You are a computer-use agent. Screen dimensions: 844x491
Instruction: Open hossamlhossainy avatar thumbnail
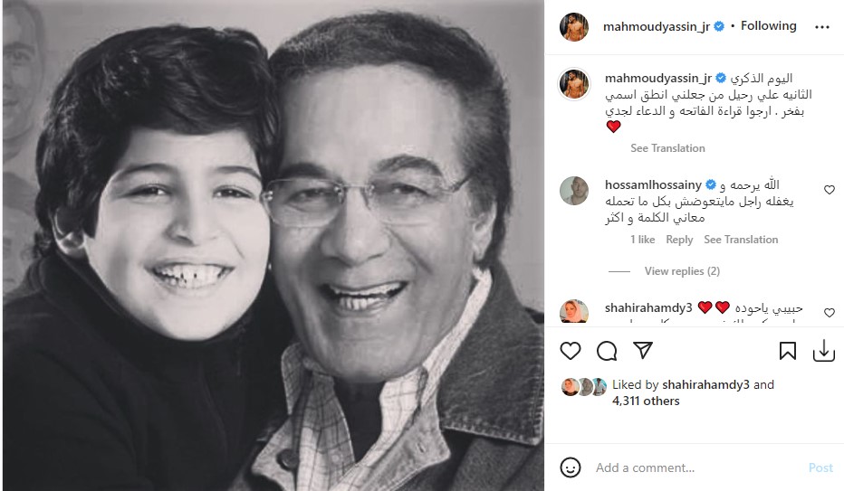pos(574,190)
